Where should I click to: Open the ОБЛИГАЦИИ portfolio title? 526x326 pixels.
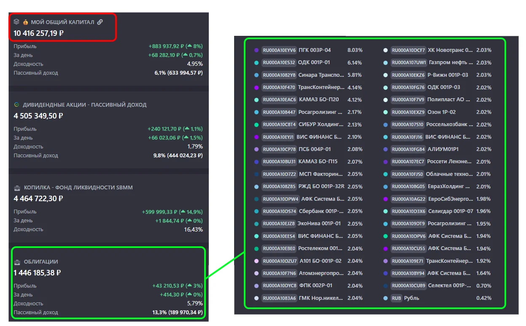(41, 262)
